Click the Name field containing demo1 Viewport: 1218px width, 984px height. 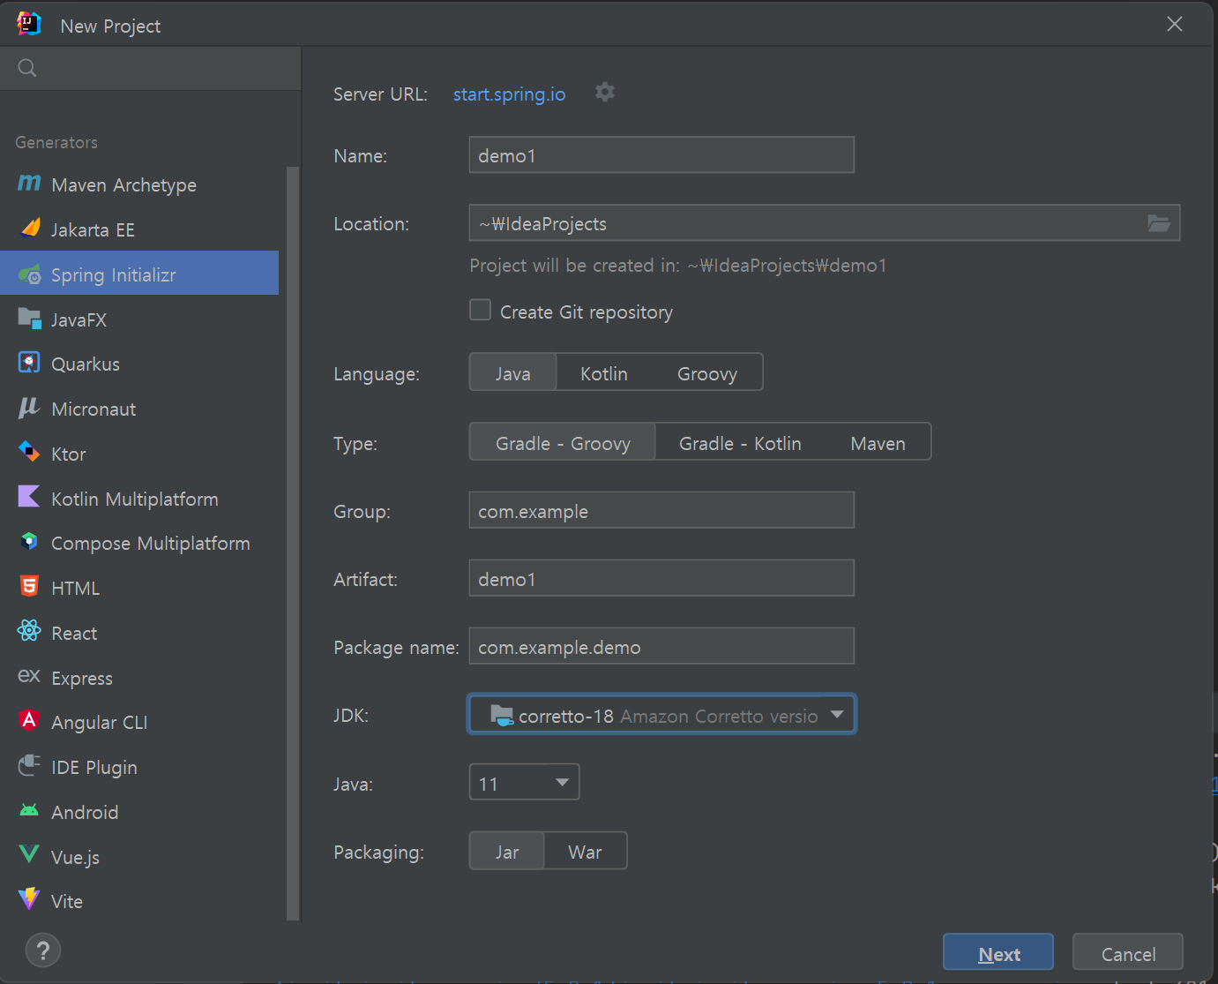point(661,155)
